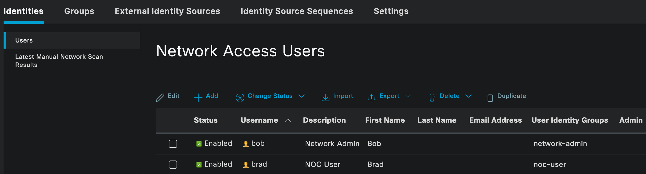
Task: Click the Edit pencil icon
Action: (160, 97)
